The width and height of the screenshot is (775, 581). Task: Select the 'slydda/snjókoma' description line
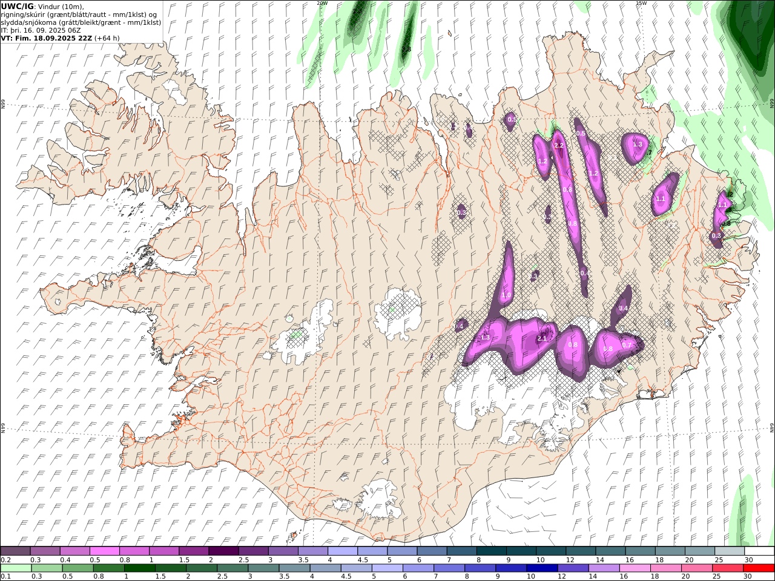(x=81, y=22)
